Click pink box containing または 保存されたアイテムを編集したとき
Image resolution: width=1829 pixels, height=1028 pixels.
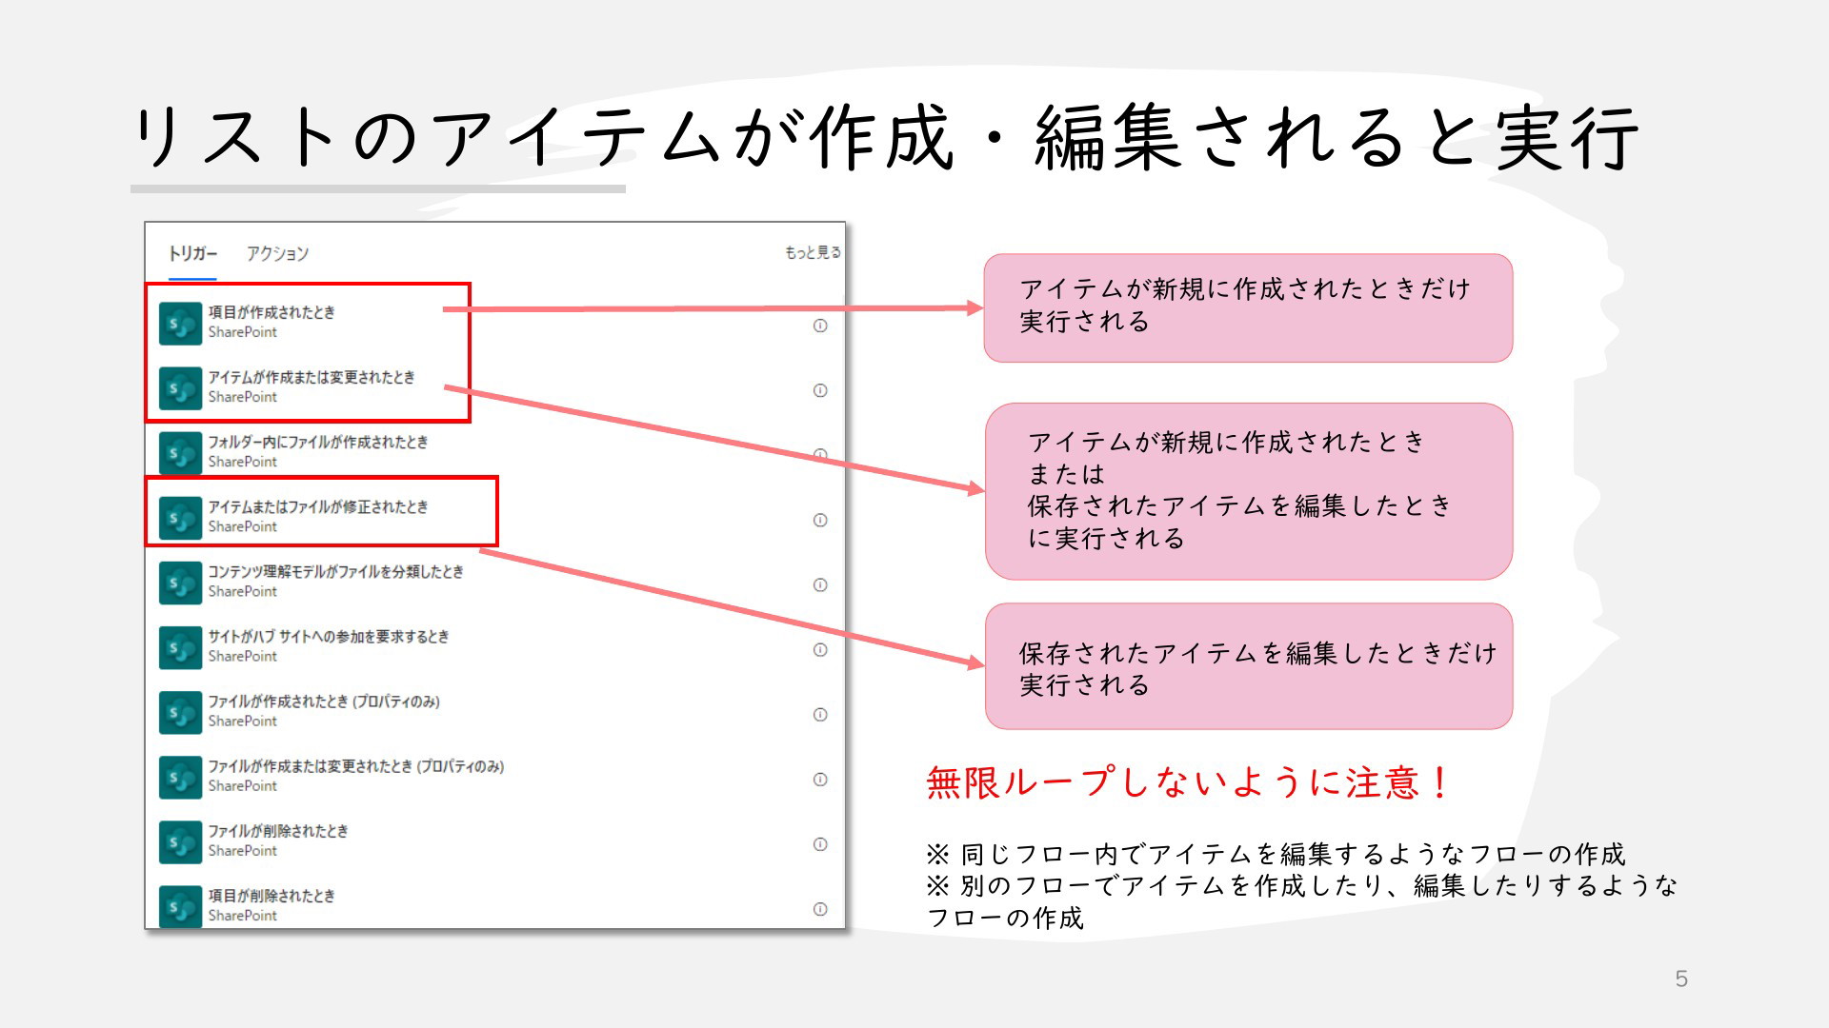point(1249,491)
